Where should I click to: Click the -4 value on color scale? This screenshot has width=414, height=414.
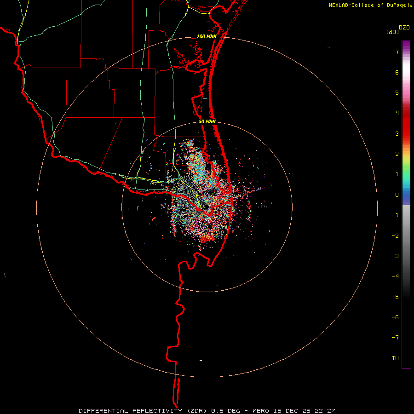tap(395, 276)
